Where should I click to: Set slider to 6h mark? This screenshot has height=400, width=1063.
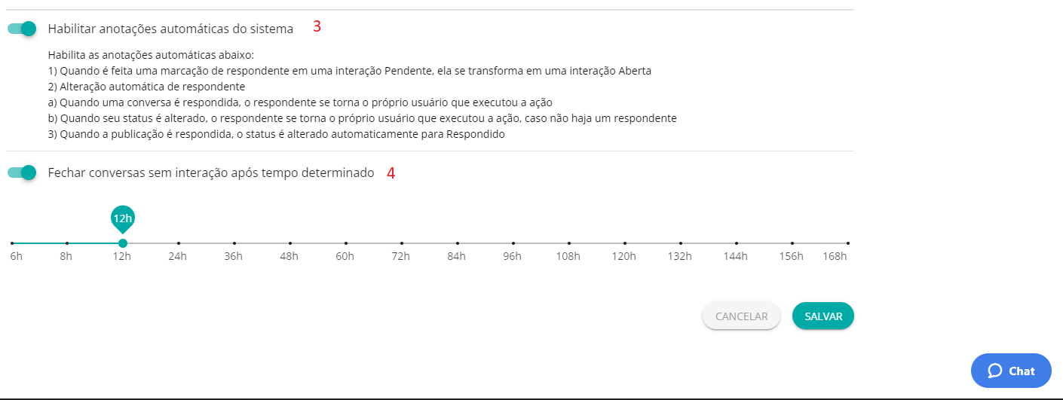pos(12,243)
